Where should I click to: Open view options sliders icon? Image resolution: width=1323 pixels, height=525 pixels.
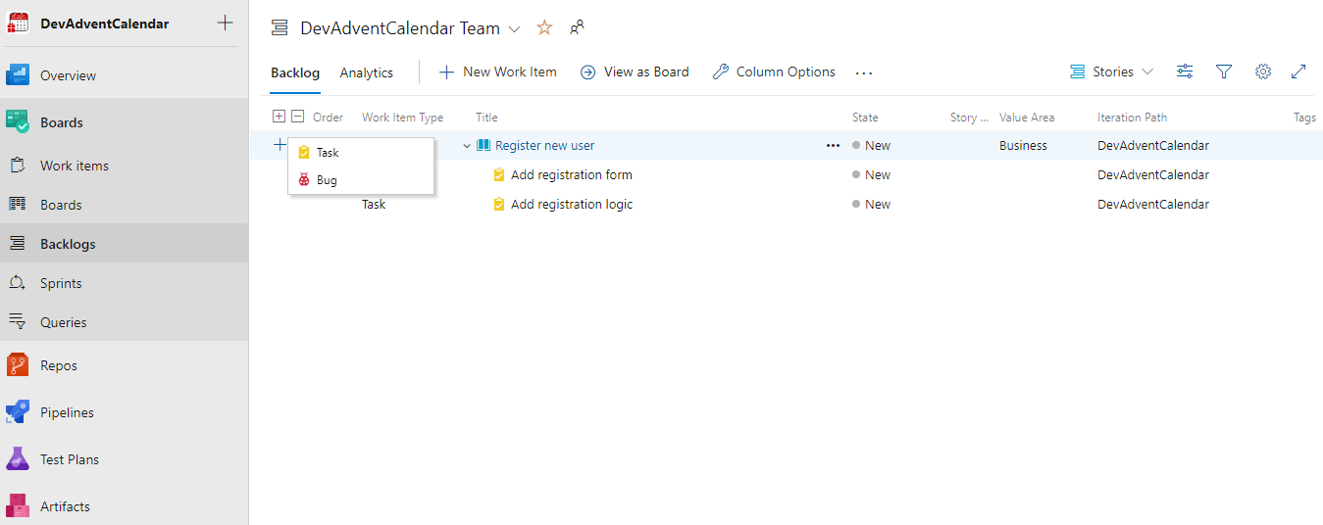1185,72
